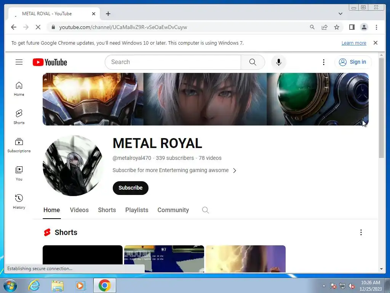Open Subscriptions in sidebar
Viewport: 390px width, 293px height.
coord(19,145)
